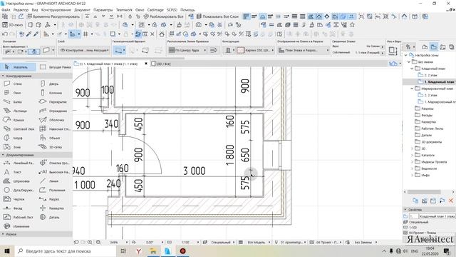456x257 pixels.
Task: Toggle the layout book button in Navigator
Action: tap(442, 47)
